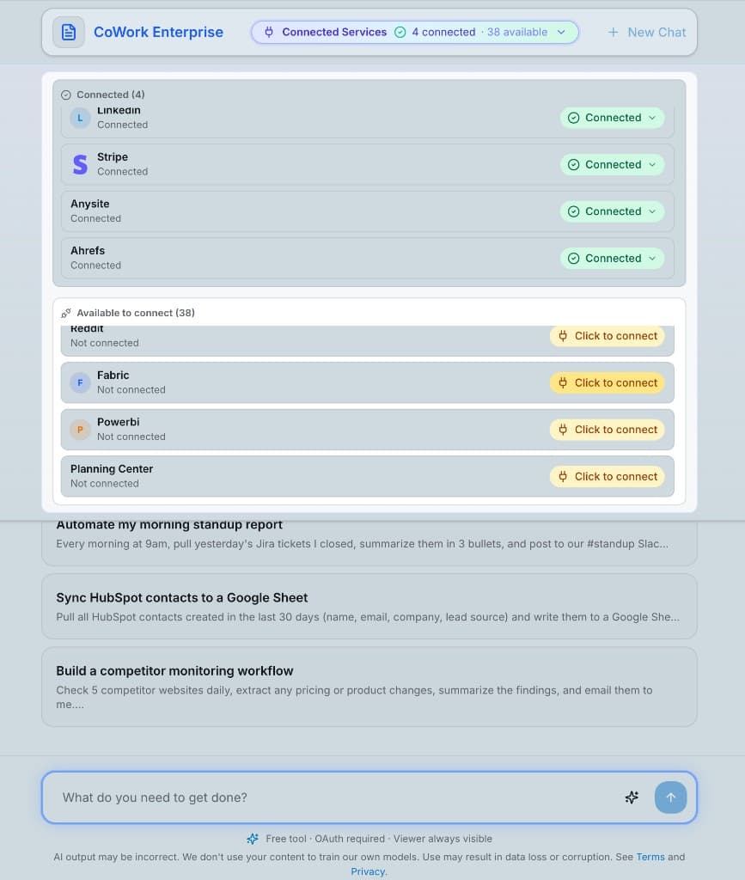
Task: Select the LinkedIn service icon
Action: click(80, 118)
